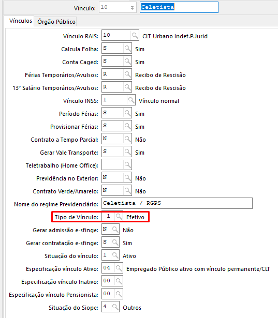Click the Celetista name text field
Viewport: 278px width, 318px height.
[179, 7]
